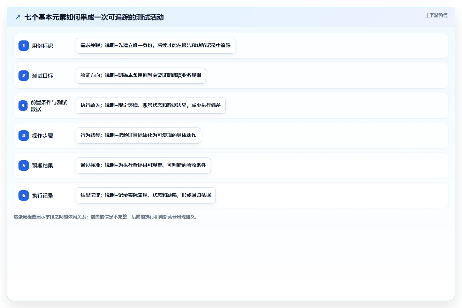Image resolution: width=462 pixels, height=308 pixels.
Task: Click the 结果沉淀 description box
Action: coord(146,195)
